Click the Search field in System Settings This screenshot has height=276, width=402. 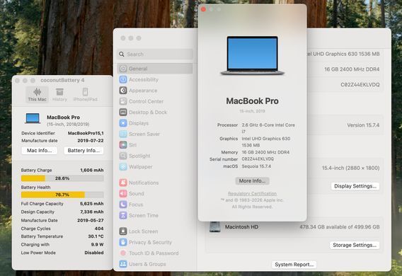(156, 54)
